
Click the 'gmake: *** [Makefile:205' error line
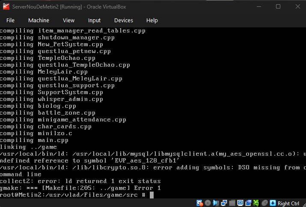pyautogui.click(x=80, y=188)
